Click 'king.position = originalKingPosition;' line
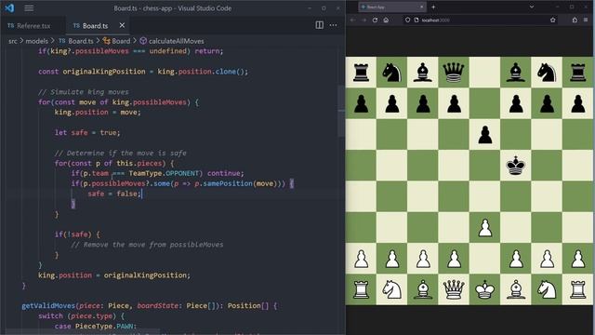Screen dimensions: 595x335 tap(113, 275)
